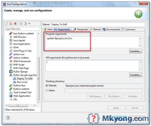Click Variables button in Working directory
Image resolution: width=151 pixels, height=126 pixels.
point(133,96)
